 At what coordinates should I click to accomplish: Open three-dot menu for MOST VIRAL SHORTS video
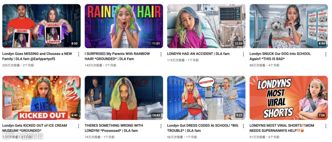click(x=326, y=126)
